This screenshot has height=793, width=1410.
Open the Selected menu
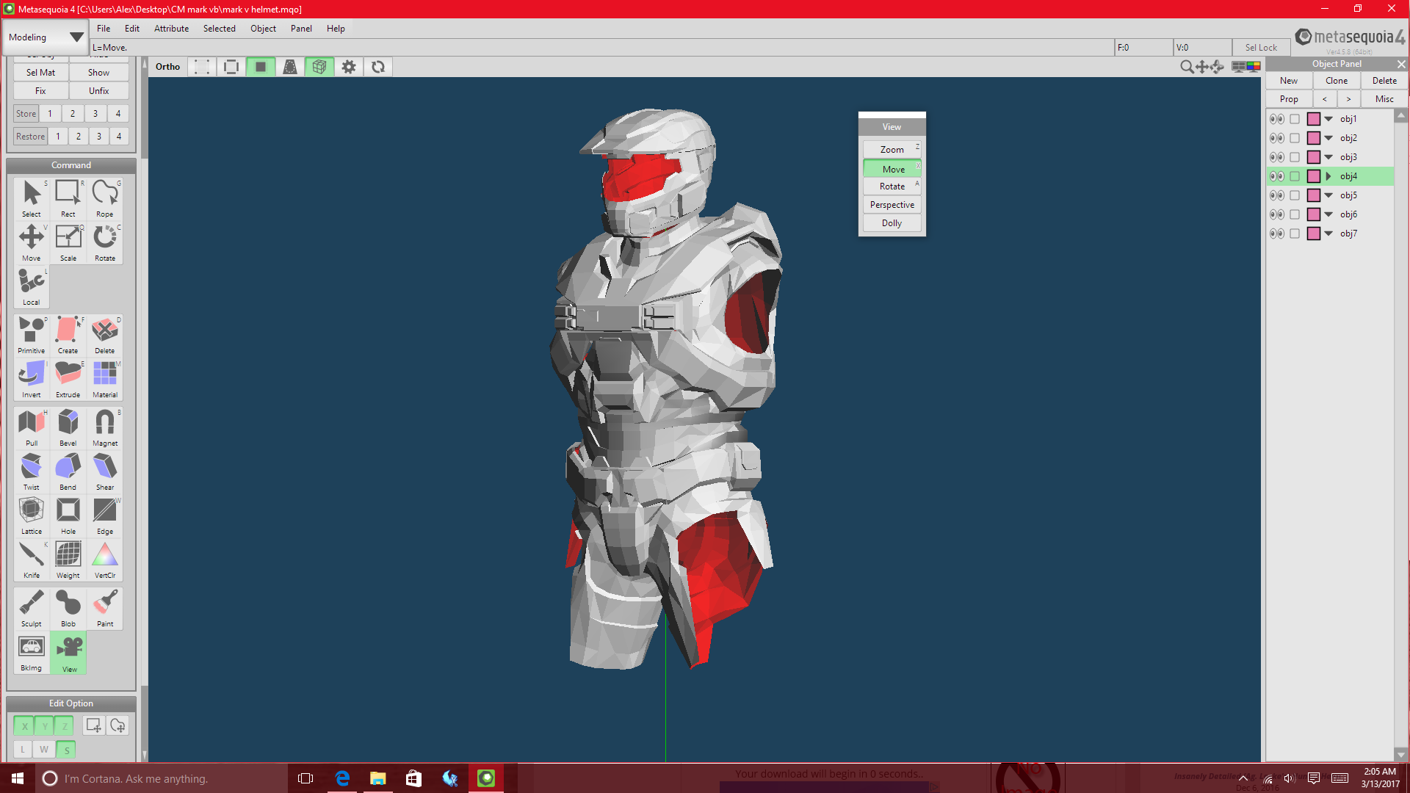(220, 29)
